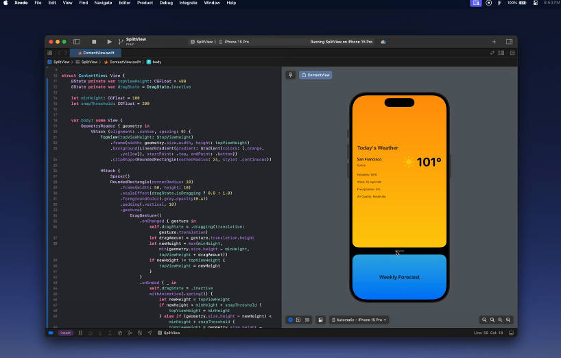Click 101° temperature in preview
The width and height of the screenshot is (561, 358).
pyautogui.click(x=429, y=162)
